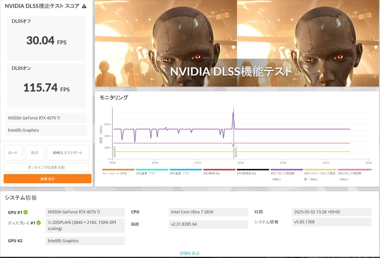Screen dimensions: 380x258
Task: Click the DLSSオン marker line in the chart
Action: click(234, 133)
